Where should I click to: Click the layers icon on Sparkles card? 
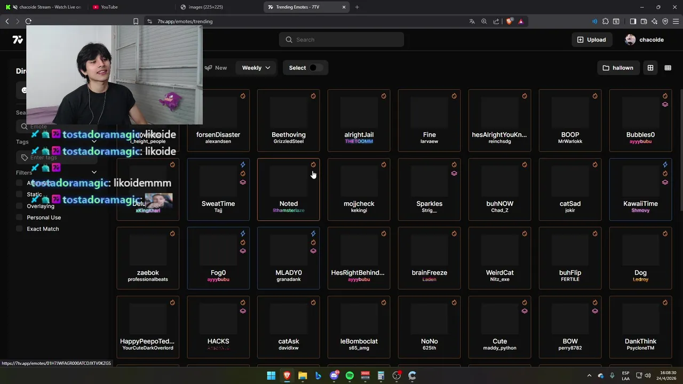(x=454, y=173)
